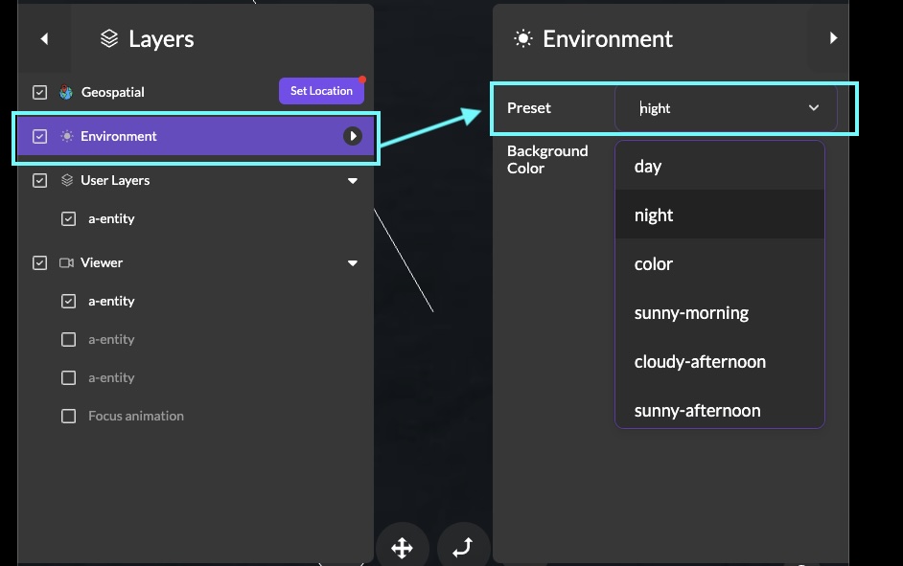Select the day preset option
This screenshot has width=903, height=566.
(648, 167)
